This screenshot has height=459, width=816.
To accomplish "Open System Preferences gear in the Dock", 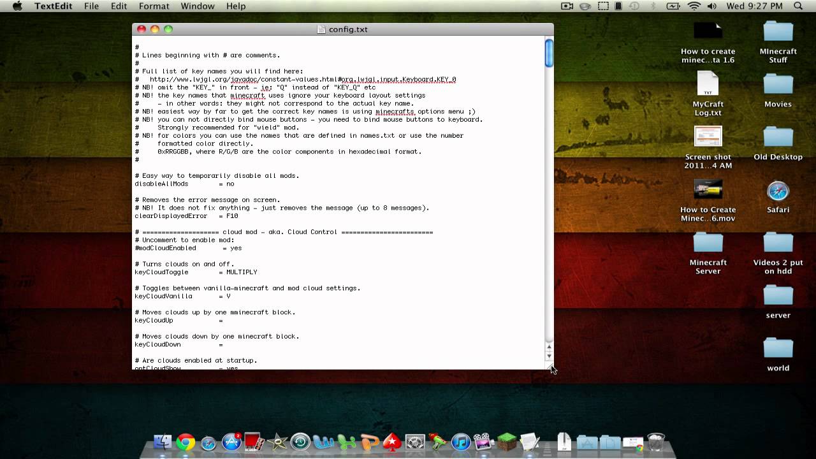I will [415, 441].
